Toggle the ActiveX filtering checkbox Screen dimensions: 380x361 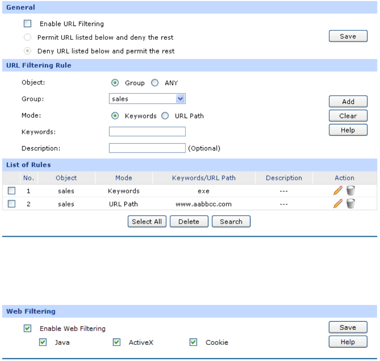click(117, 342)
